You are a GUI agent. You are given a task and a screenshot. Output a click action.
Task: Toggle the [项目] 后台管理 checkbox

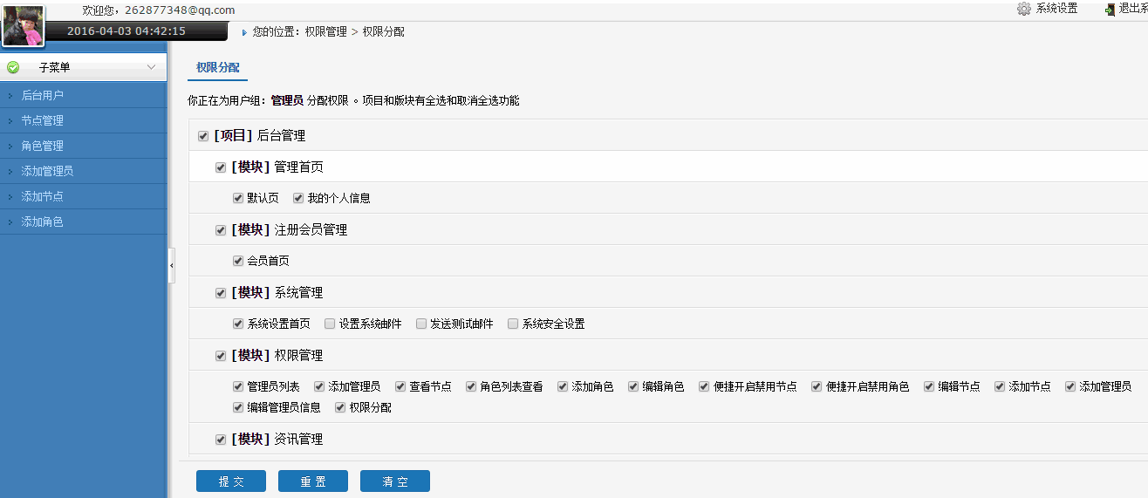point(203,136)
